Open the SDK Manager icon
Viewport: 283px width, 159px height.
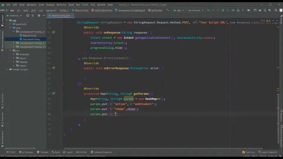point(270,10)
